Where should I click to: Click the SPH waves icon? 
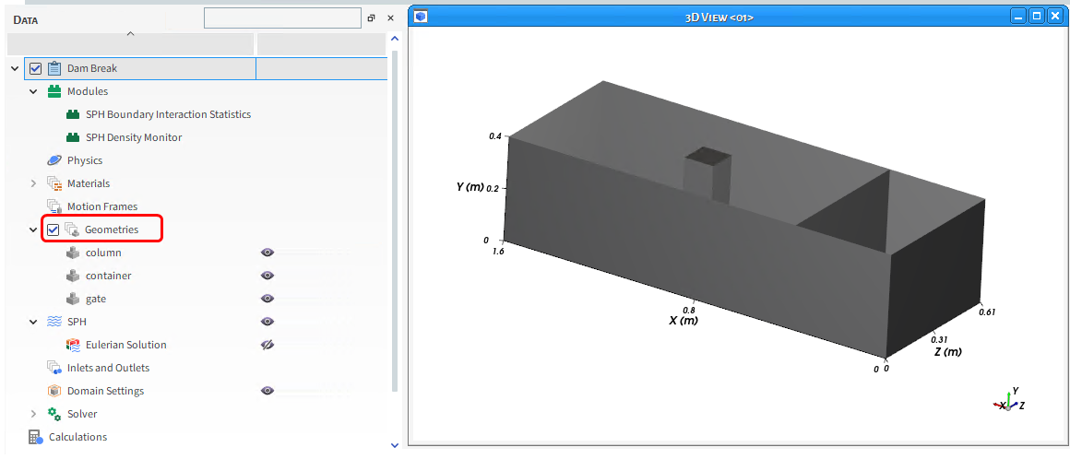(54, 322)
